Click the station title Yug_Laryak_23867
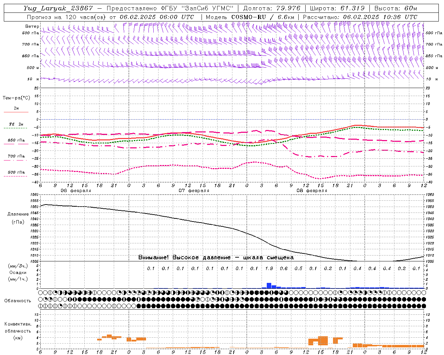This screenshot has width=444, height=355. (58, 8)
